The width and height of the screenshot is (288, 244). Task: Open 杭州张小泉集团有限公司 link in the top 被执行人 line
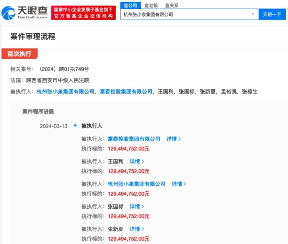click(66, 92)
